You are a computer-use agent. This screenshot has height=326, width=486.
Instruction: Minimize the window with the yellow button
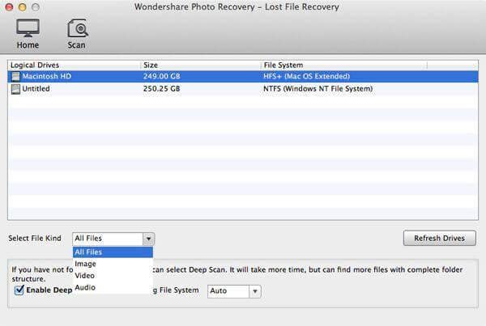(22, 6)
